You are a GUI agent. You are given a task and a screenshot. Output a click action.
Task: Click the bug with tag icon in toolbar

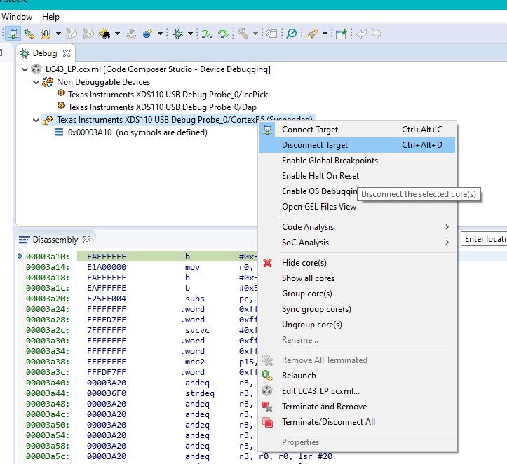click(29, 34)
